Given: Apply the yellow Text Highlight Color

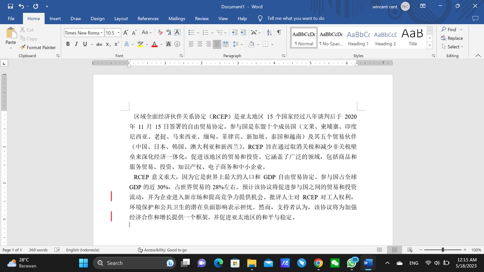Looking at the screenshot, I should pos(141,44).
